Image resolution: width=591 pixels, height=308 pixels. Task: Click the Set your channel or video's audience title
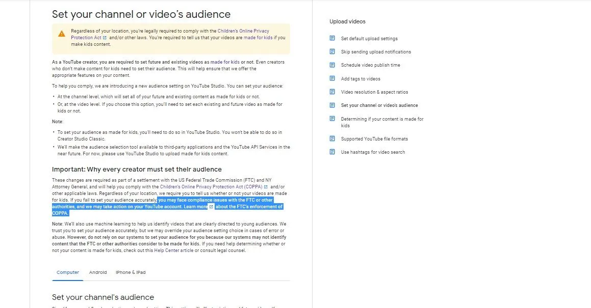pyautogui.click(x=141, y=14)
